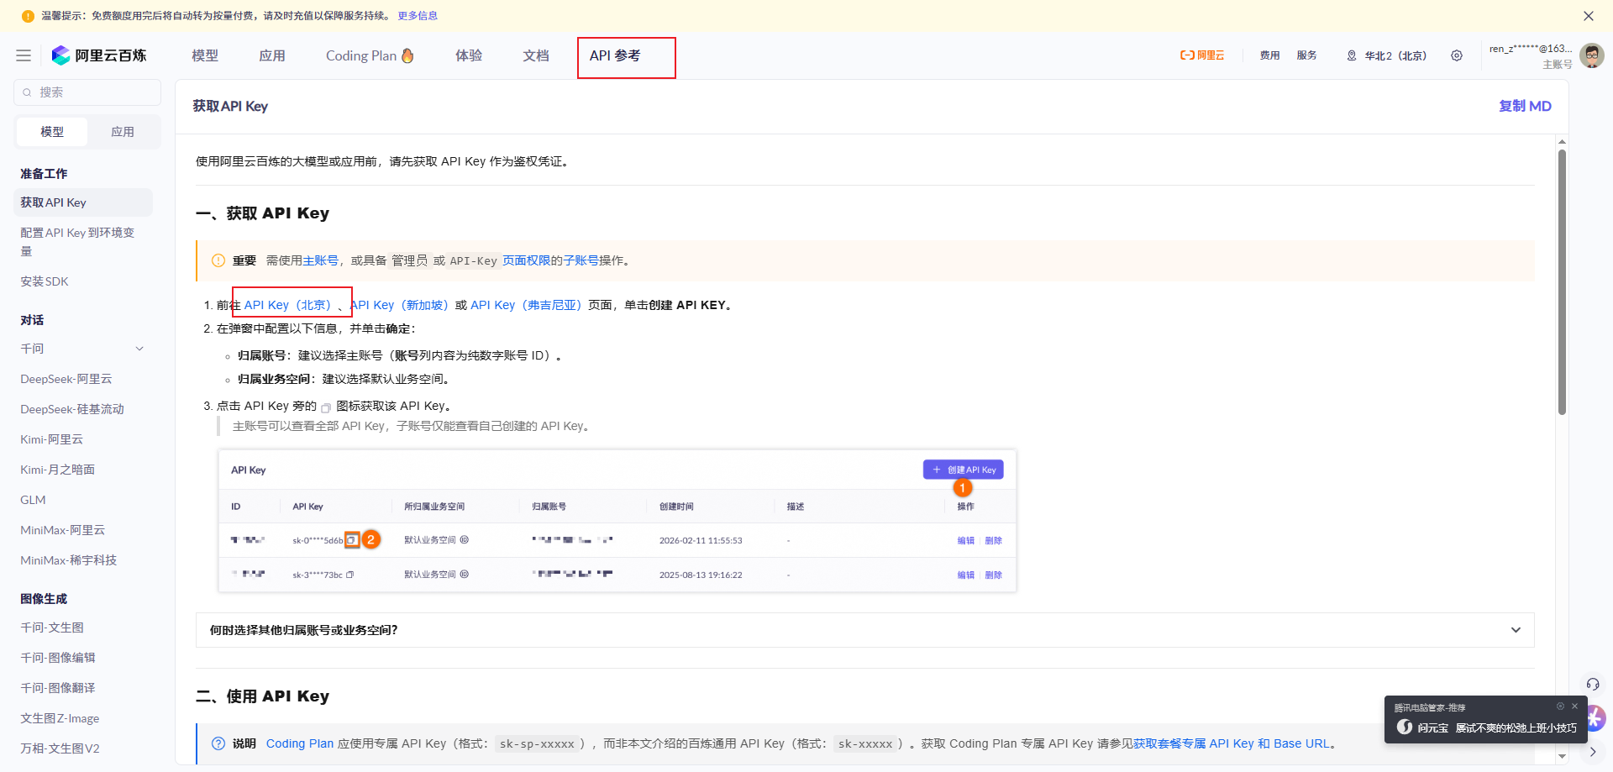Click the colorful AI assistant floating icon
1613x772 pixels.
pos(1595,718)
